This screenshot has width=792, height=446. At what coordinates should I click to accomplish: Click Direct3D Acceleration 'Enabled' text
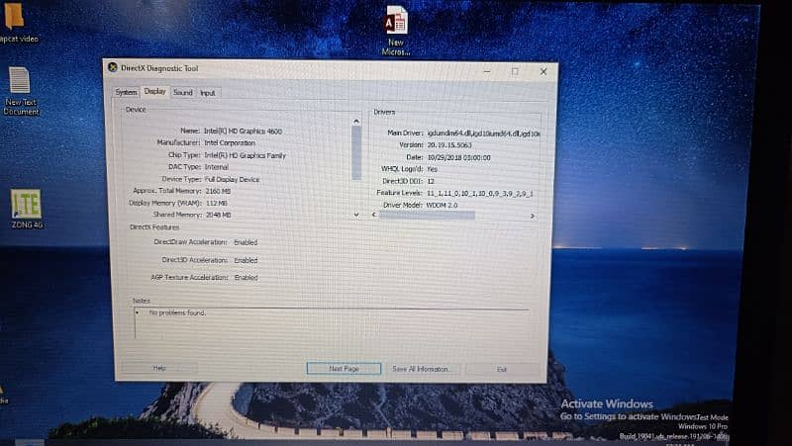(x=246, y=260)
